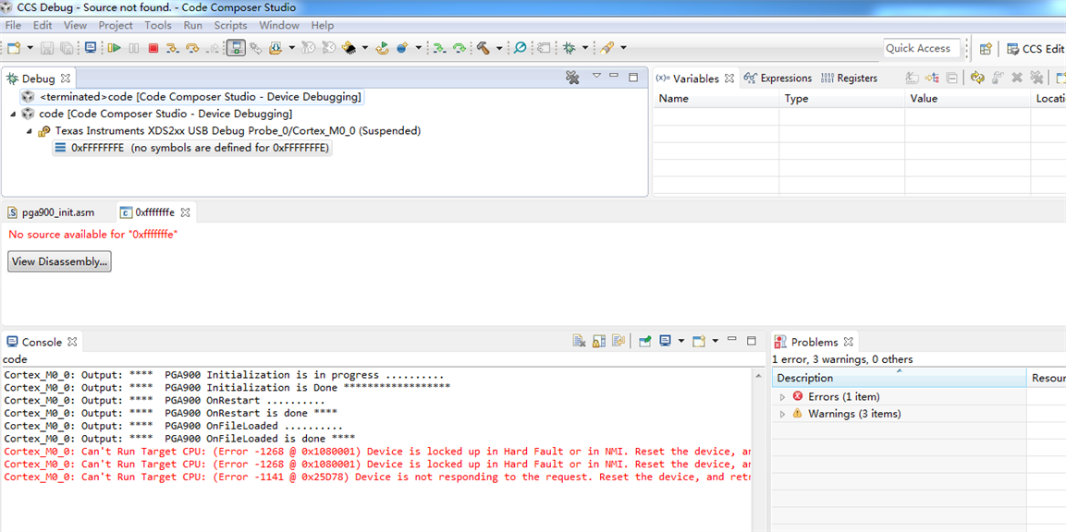The image size is (1066, 532).
Task: Open the Debug view menu dropdown triangle
Action: pyautogui.click(x=596, y=76)
